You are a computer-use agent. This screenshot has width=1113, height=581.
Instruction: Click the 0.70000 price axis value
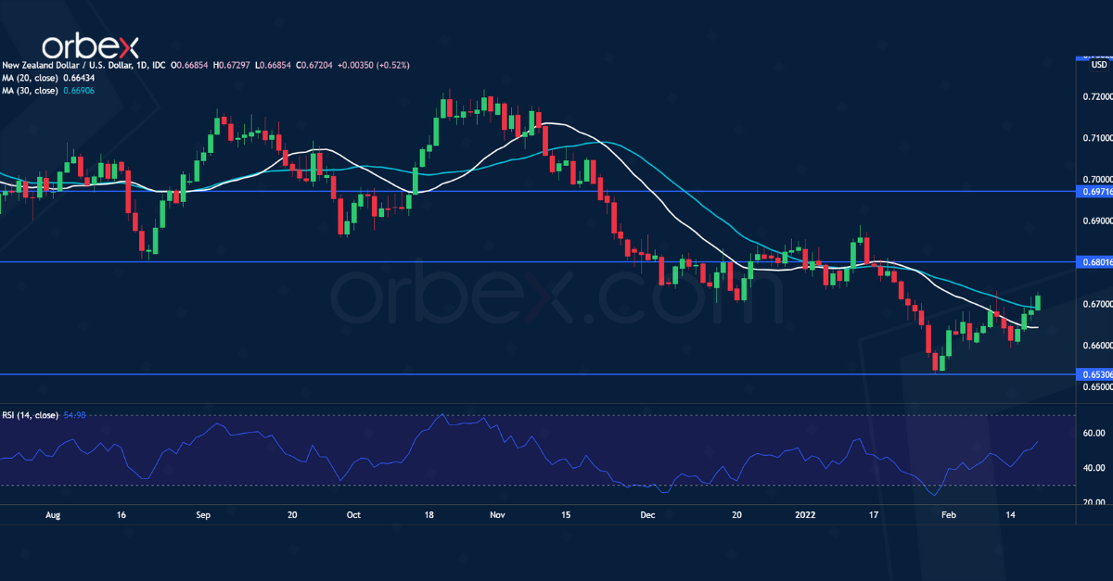click(x=1097, y=180)
